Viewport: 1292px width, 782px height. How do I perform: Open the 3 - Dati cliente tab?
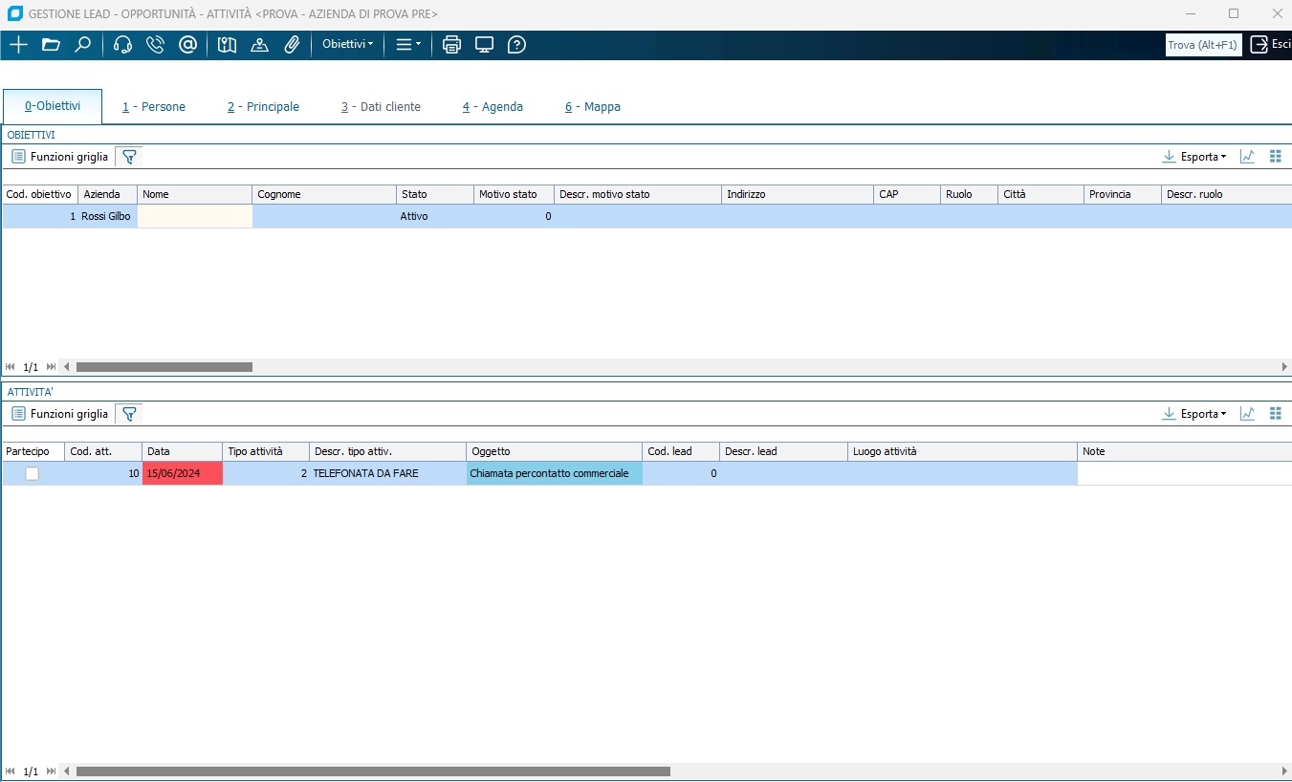(x=381, y=107)
